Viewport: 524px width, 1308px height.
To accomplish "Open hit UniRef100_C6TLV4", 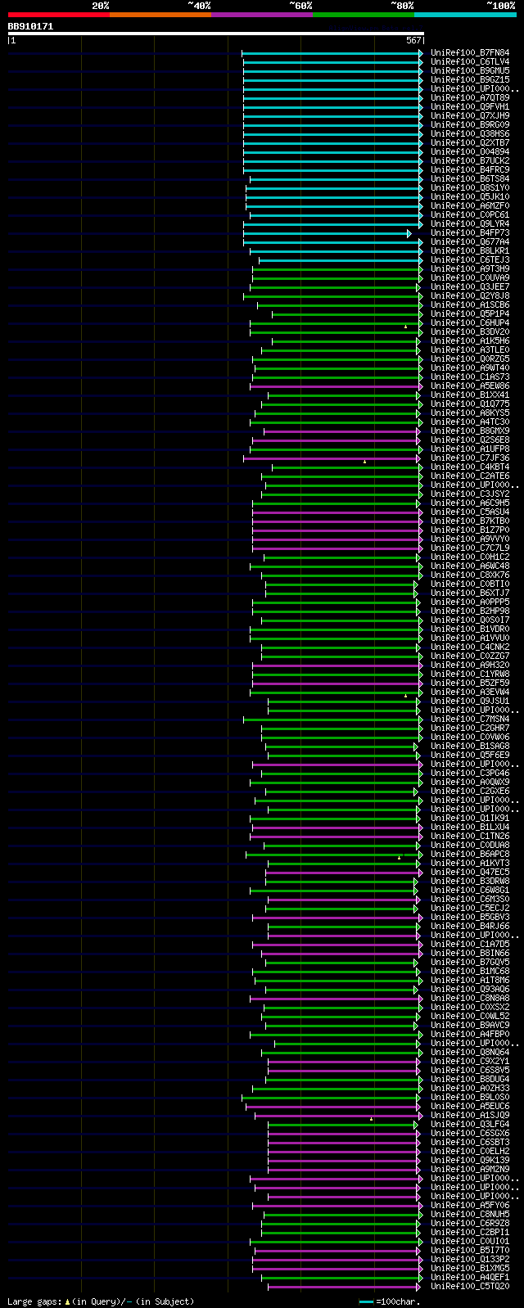I will pyautogui.click(x=470, y=61).
